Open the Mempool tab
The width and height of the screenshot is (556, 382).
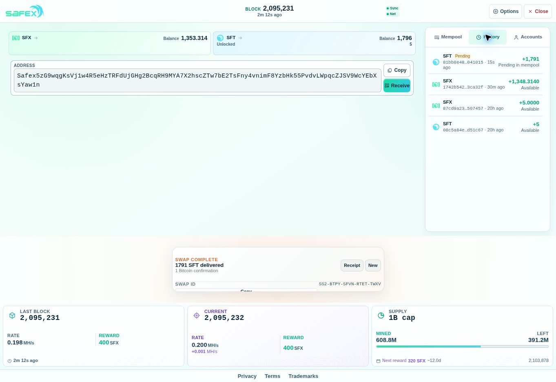(448, 37)
